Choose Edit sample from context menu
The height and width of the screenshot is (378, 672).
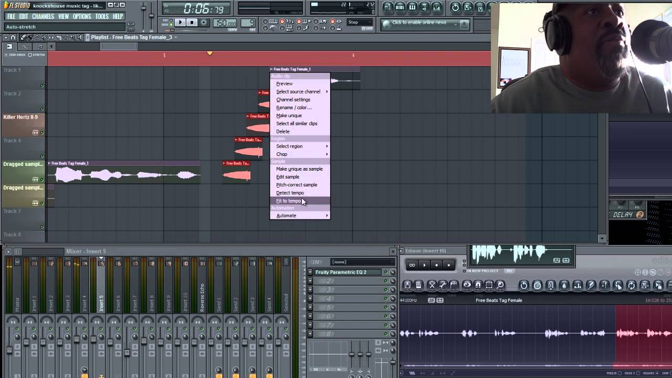pos(300,177)
